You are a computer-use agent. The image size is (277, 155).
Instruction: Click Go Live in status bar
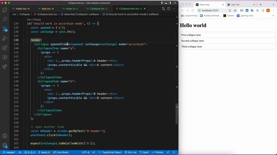pyautogui.click(x=131, y=152)
